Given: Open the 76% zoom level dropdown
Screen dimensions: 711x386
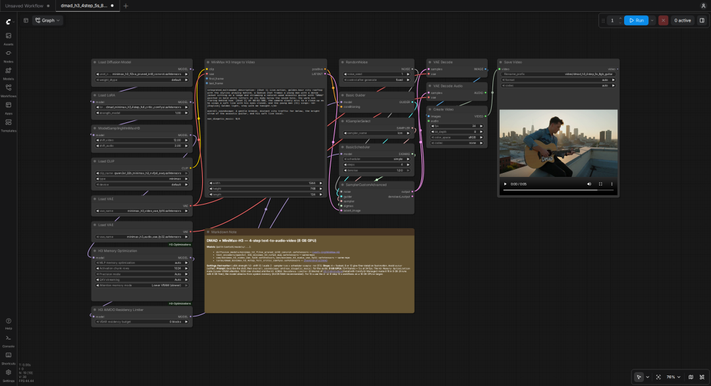Looking at the screenshot, I should (673, 377).
